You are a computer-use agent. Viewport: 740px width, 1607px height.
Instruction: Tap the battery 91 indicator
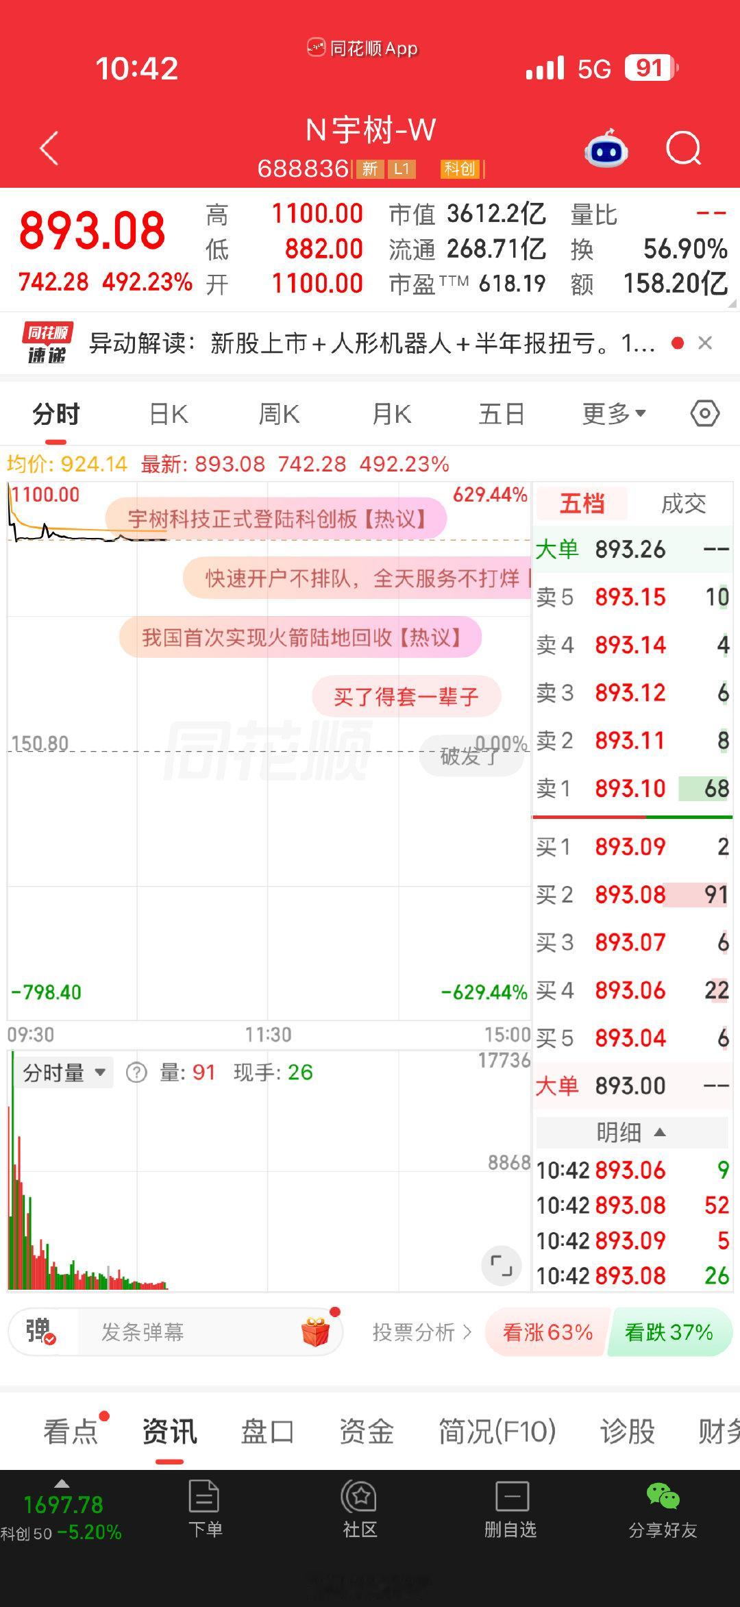click(651, 69)
